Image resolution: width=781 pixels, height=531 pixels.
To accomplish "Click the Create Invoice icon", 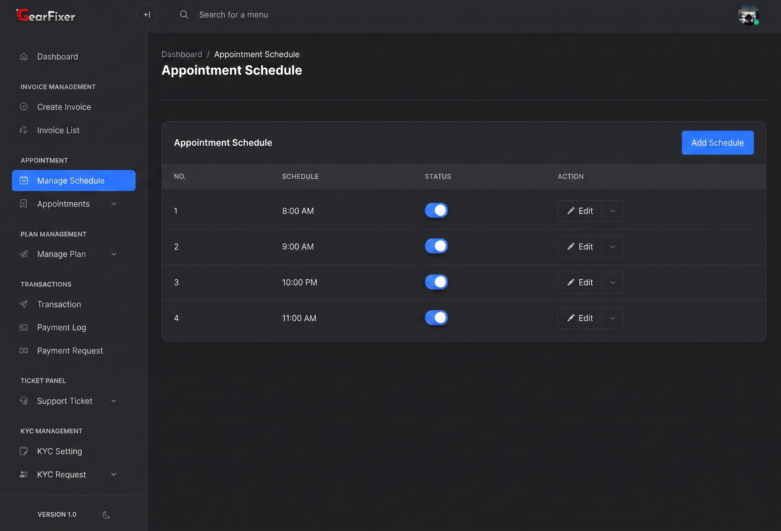I will pyautogui.click(x=23, y=106).
